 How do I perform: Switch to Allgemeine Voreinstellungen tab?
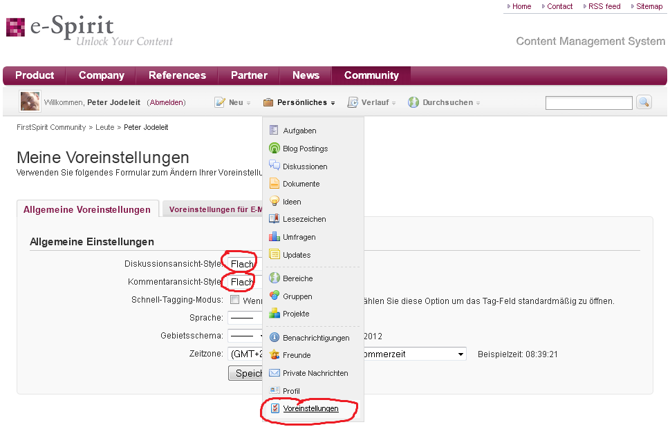pyautogui.click(x=87, y=209)
